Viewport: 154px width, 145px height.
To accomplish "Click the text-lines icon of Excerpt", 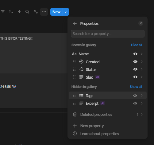I will 81,103.
